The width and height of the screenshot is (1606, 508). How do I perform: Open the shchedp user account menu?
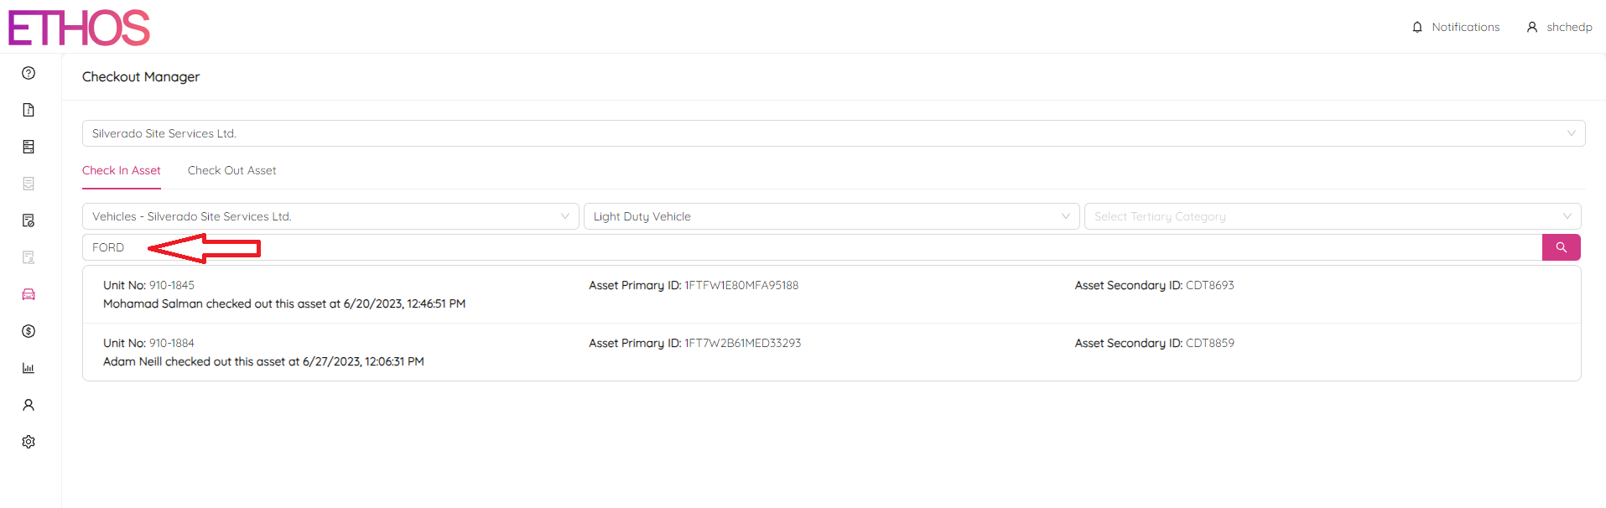point(1559,27)
